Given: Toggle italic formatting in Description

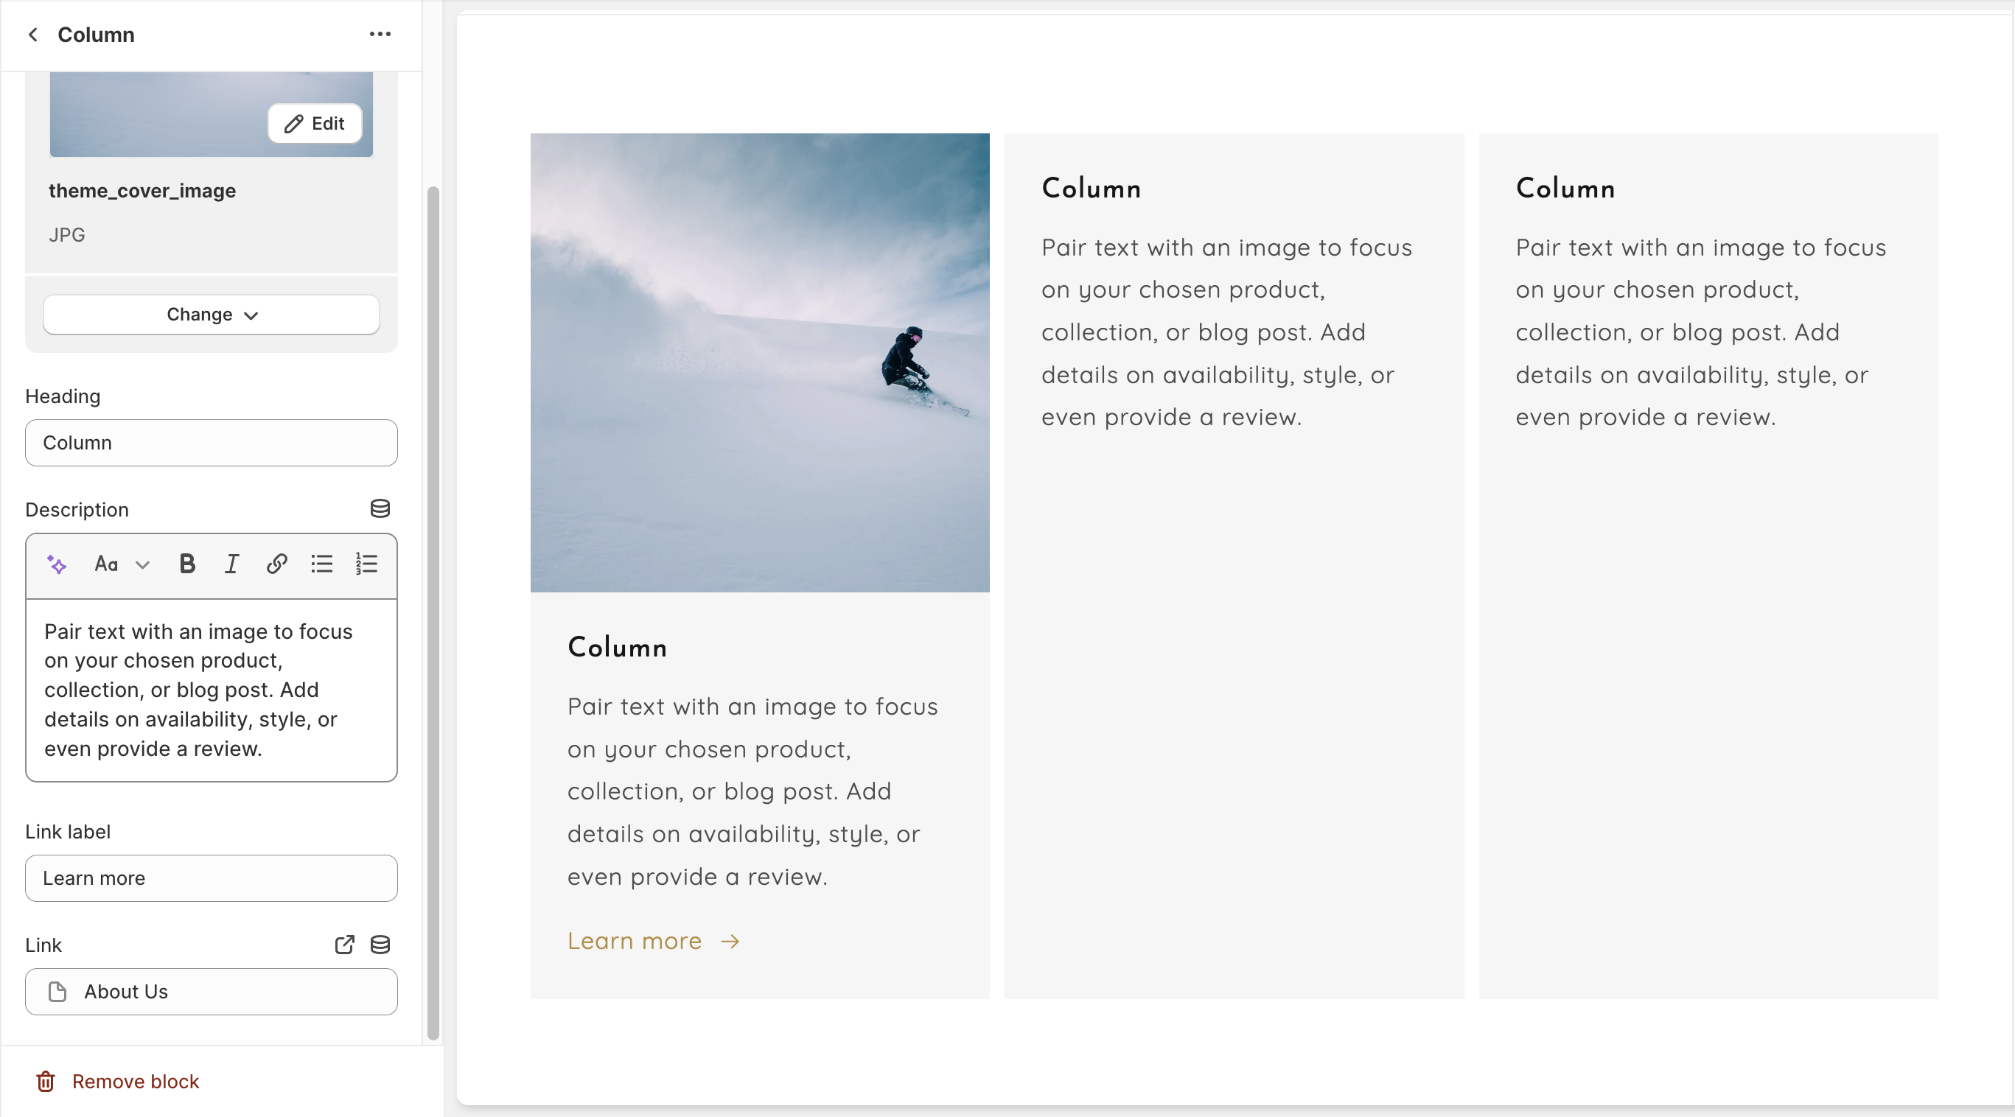Looking at the screenshot, I should coord(231,564).
